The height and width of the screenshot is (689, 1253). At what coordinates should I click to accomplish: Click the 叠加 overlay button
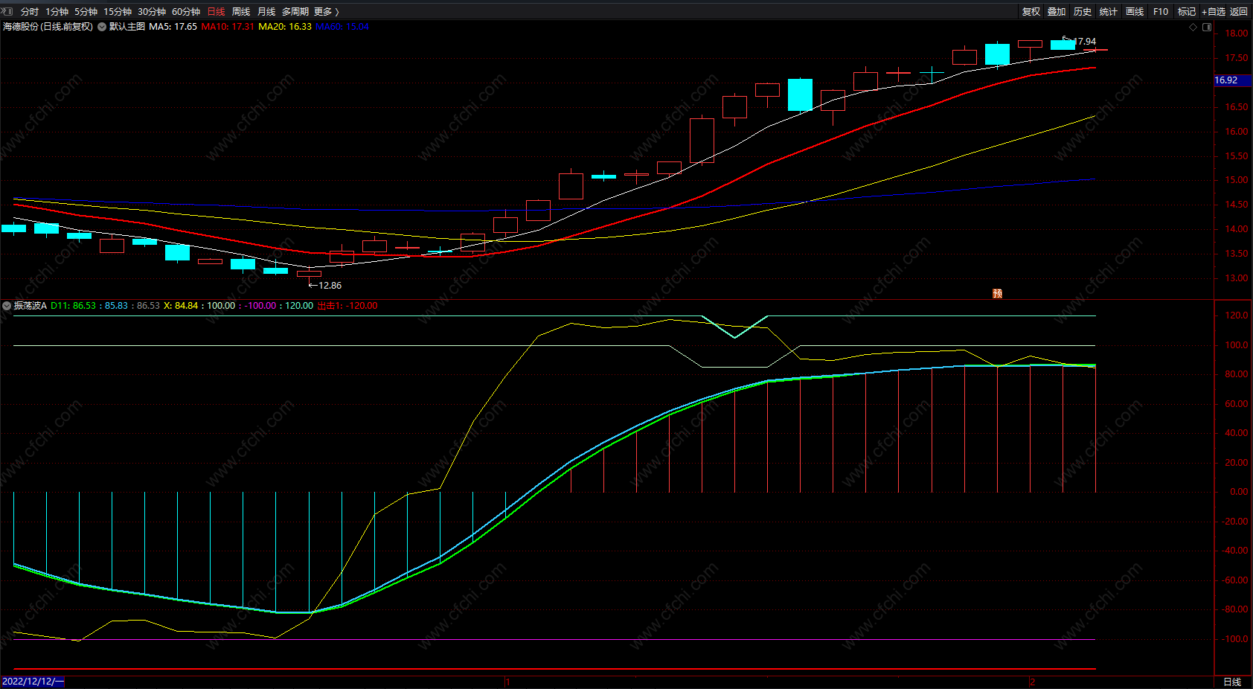pyautogui.click(x=1057, y=12)
